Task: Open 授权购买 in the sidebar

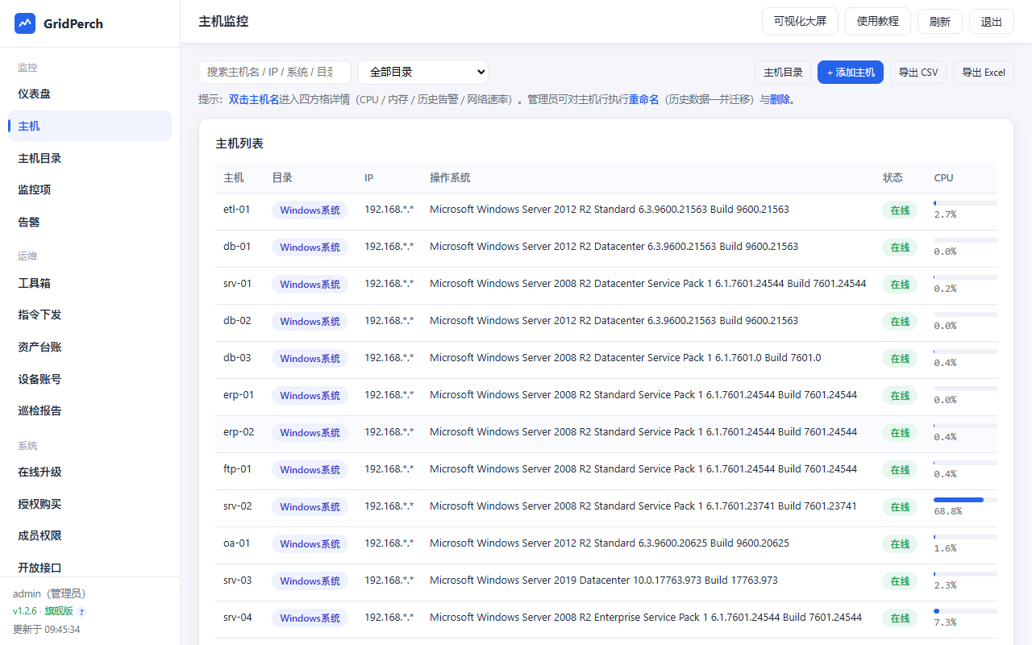Action: (89, 504)
